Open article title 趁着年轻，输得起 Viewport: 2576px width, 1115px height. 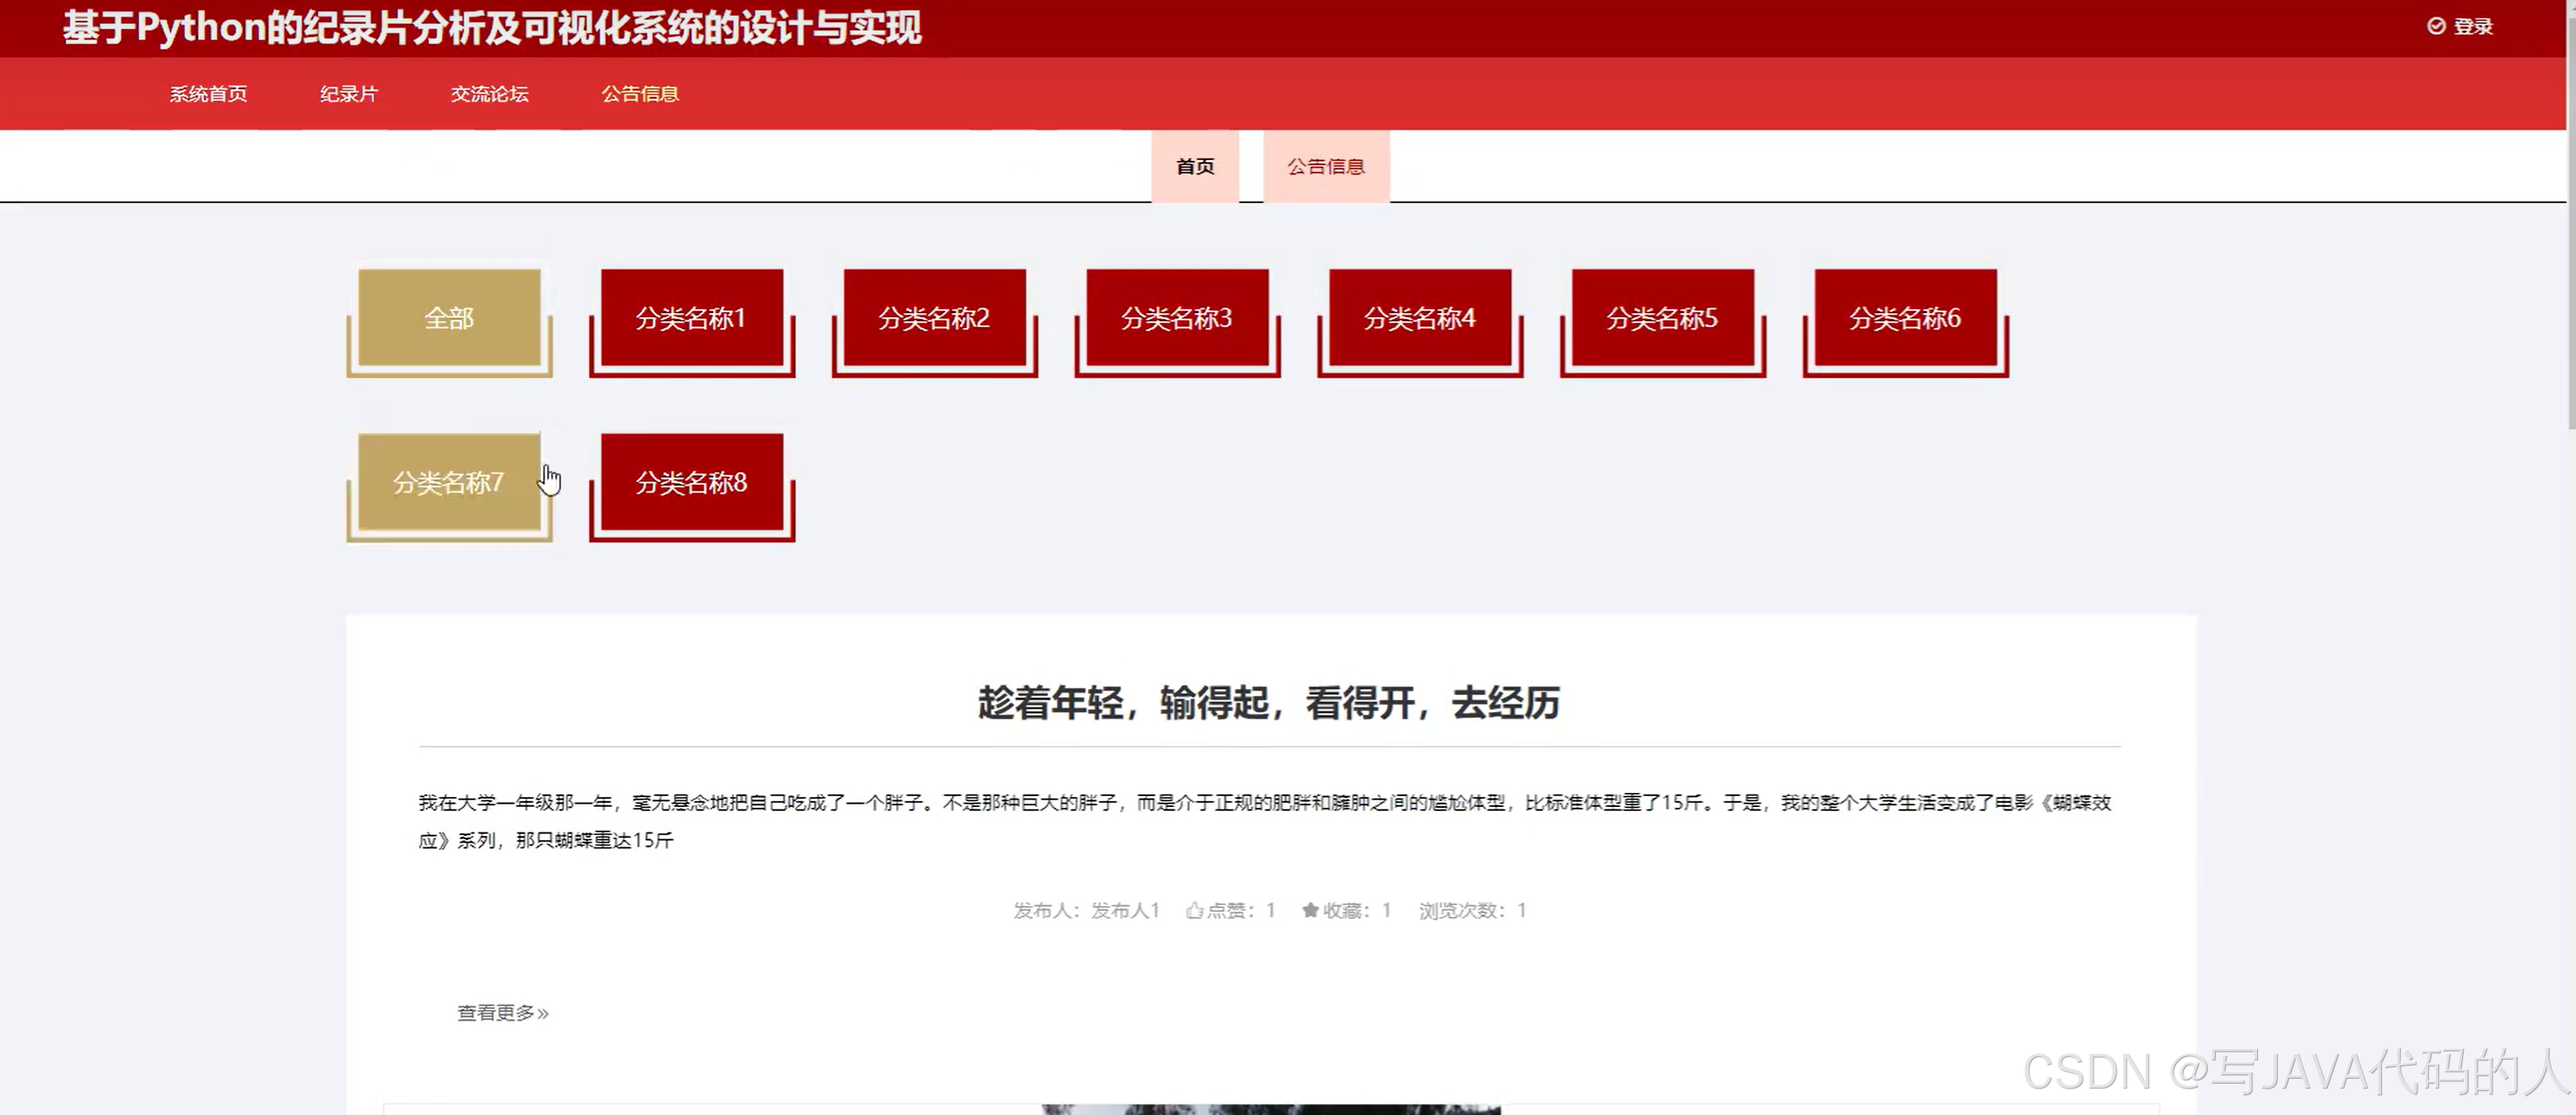(x=1269, y=703)
